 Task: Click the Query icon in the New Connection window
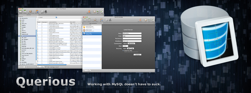pyautogui.click(x=107, y=20)
